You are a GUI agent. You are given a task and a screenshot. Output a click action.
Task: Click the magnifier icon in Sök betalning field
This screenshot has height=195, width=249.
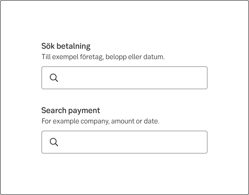(54, 78)
